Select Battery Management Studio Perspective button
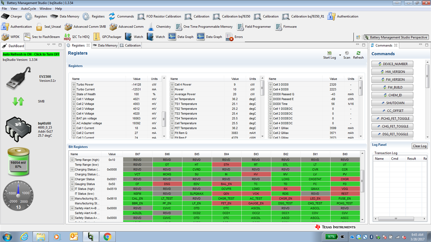431x242 pixels. coord(396,37)
